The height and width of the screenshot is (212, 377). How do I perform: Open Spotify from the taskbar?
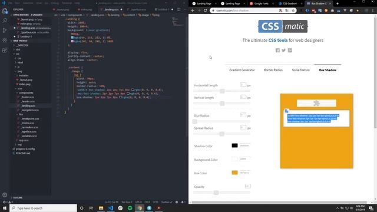click(130, 208)
